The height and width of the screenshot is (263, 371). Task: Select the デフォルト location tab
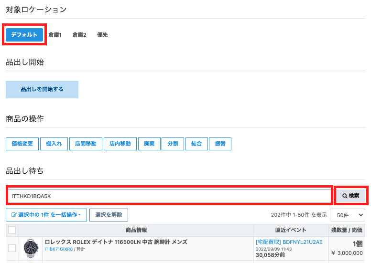click(x=24, y=35)
